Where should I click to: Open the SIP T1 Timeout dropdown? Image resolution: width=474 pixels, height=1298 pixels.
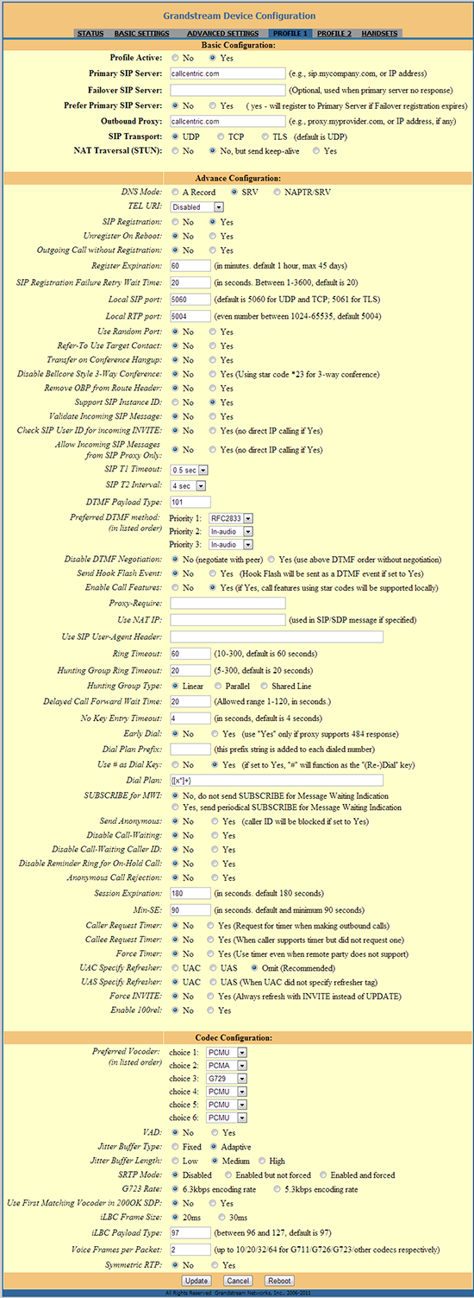(x=189, y=469)
